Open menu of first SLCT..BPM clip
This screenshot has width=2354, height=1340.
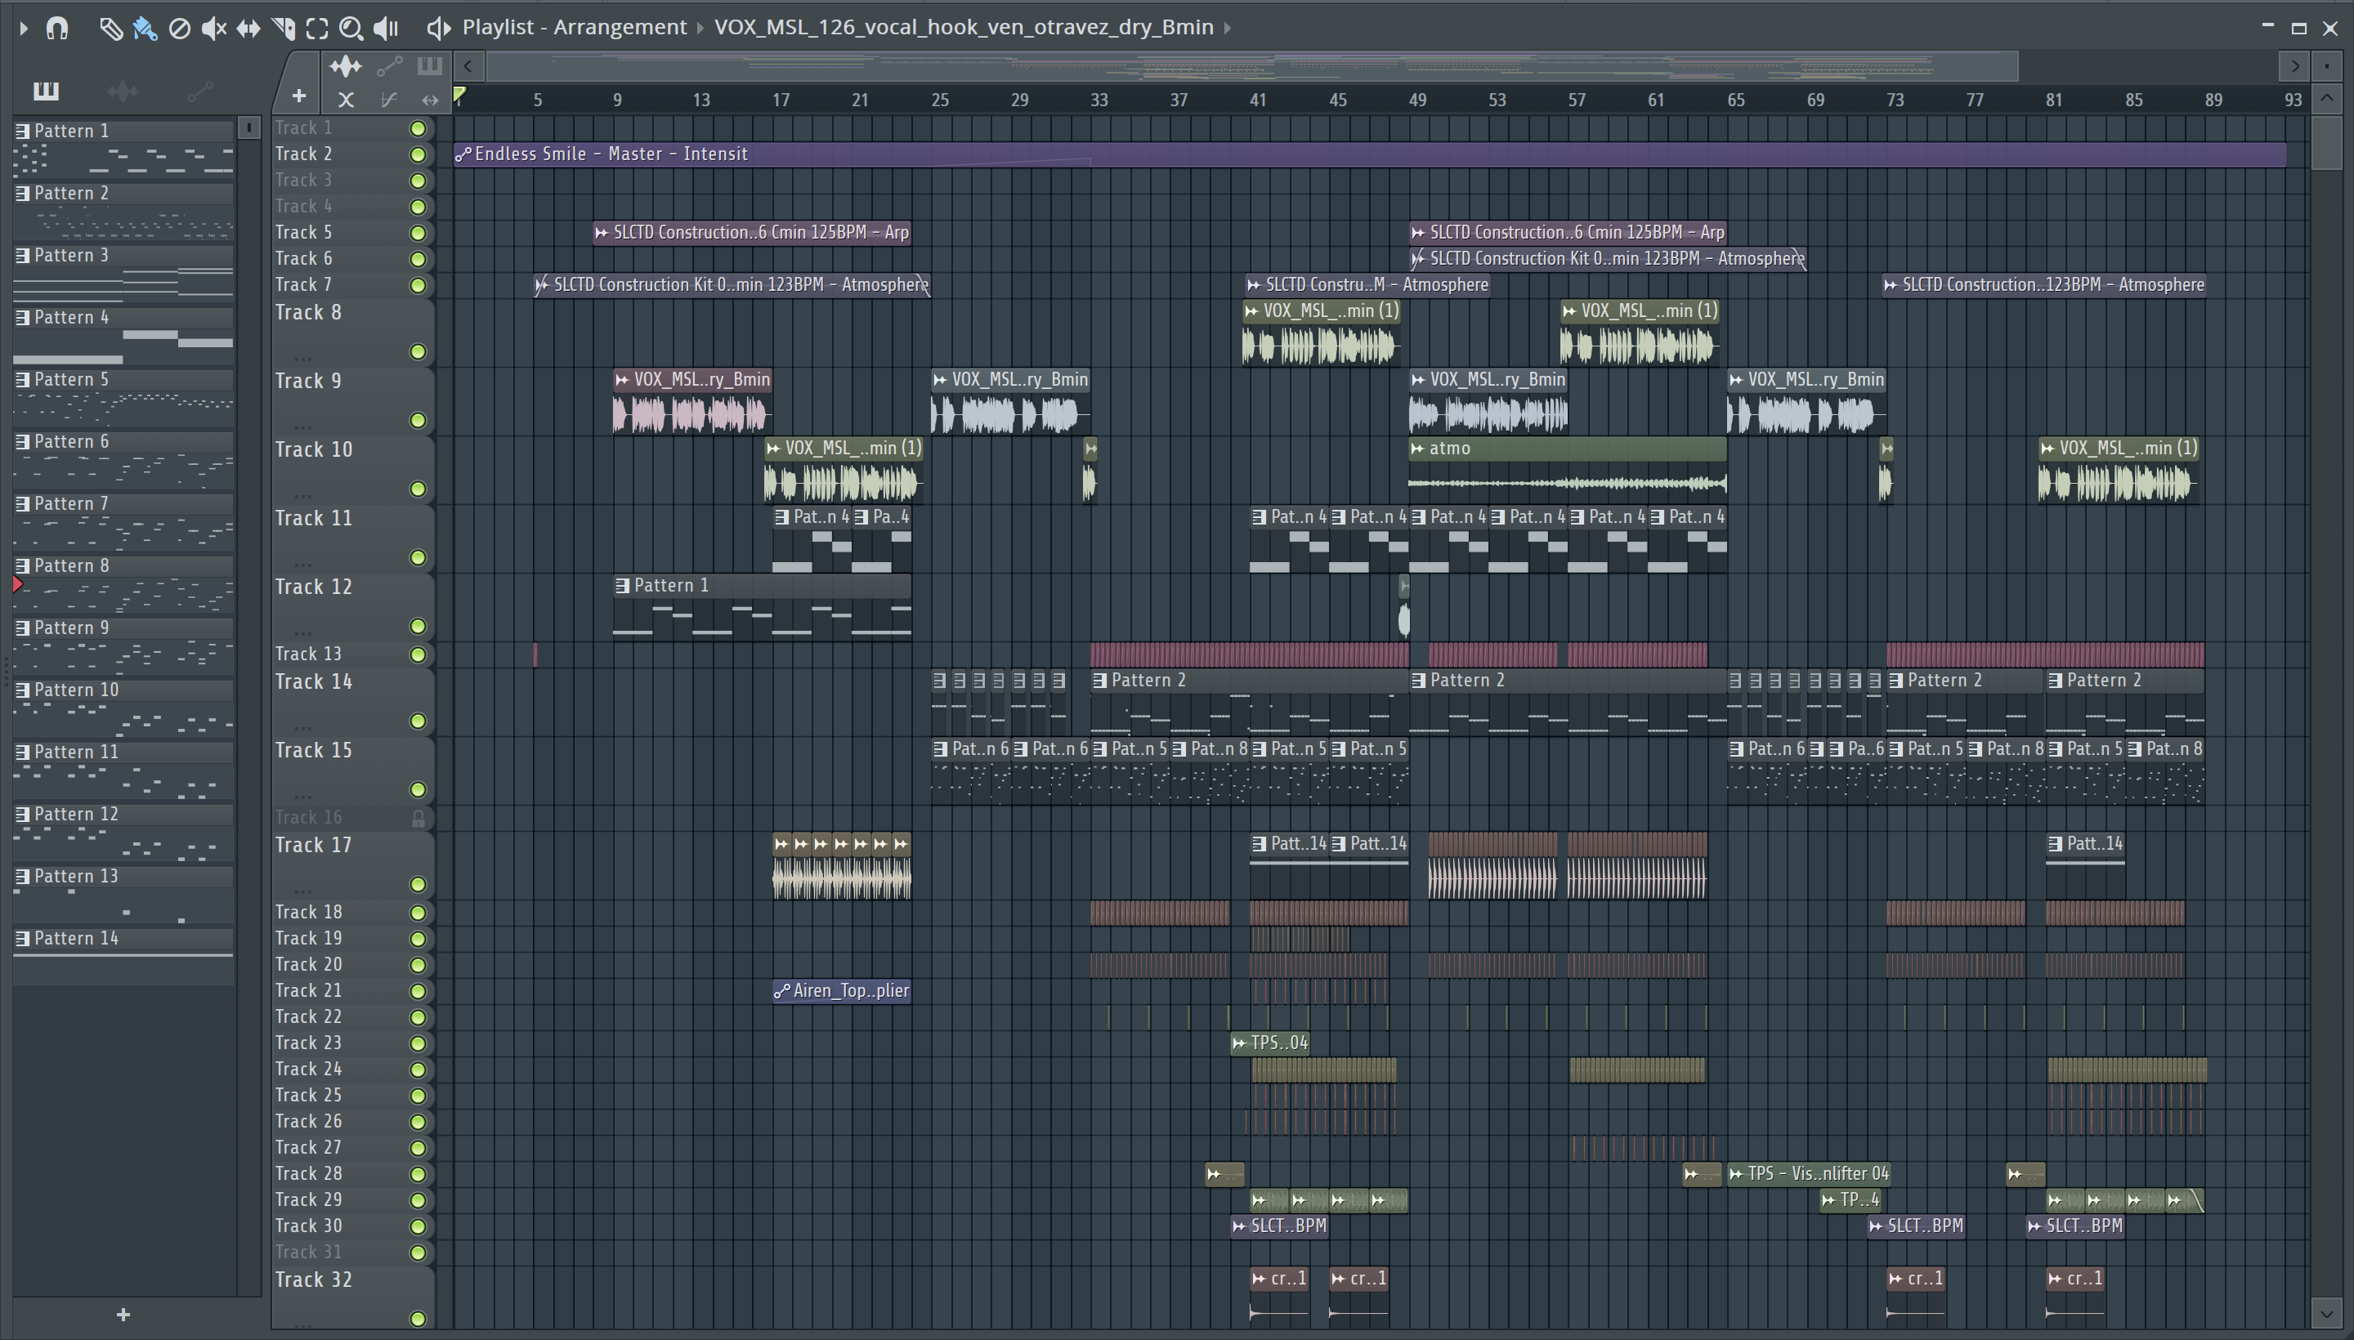pyautogui.click(x=1239, y=1226)
